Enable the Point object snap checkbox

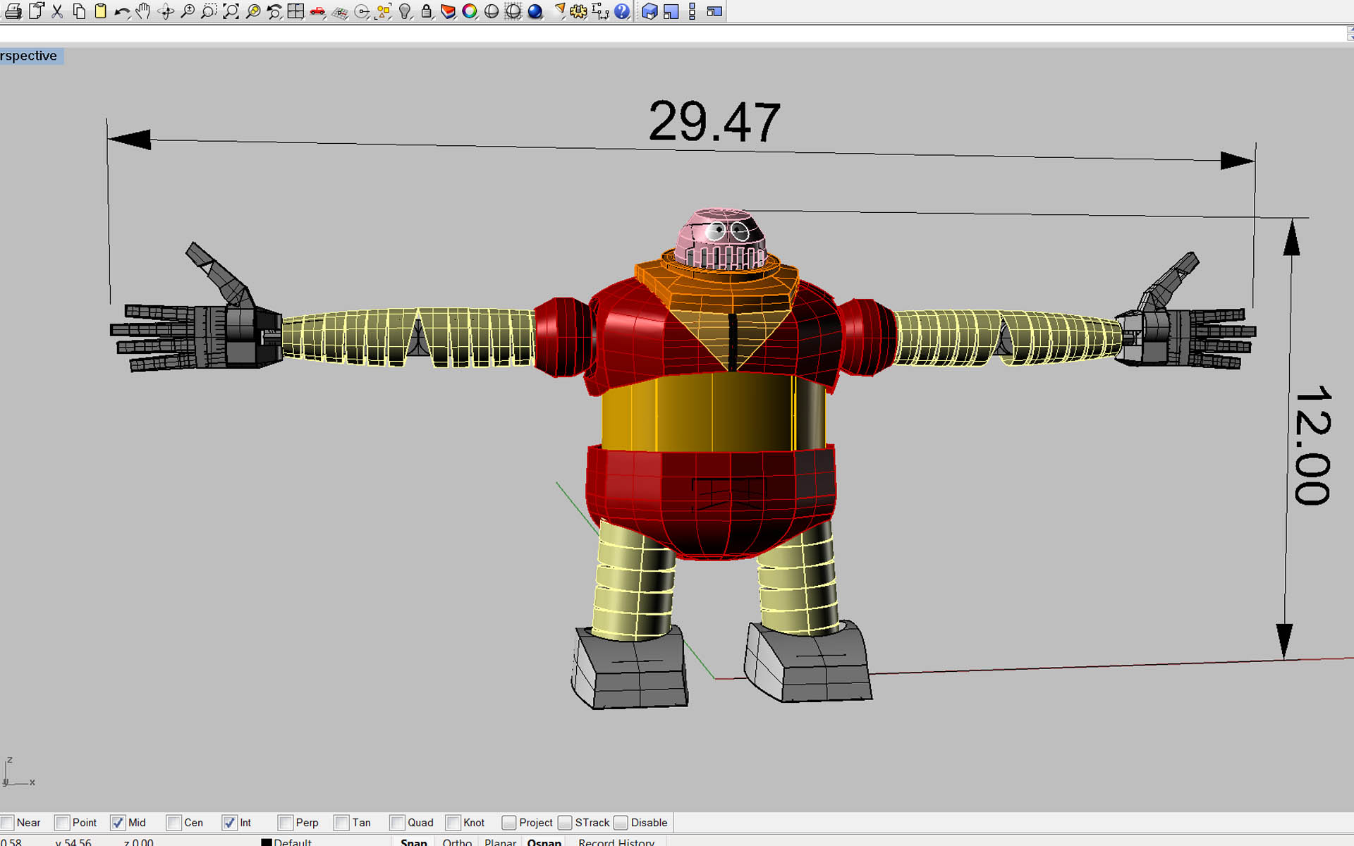point(62,823)
